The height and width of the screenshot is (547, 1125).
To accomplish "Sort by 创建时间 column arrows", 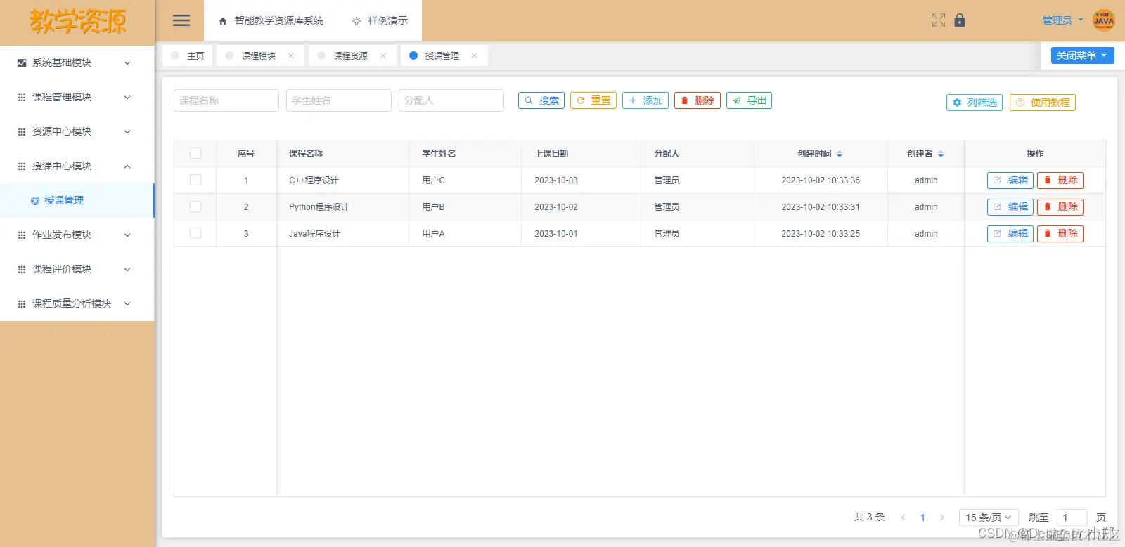I will 840,154.
